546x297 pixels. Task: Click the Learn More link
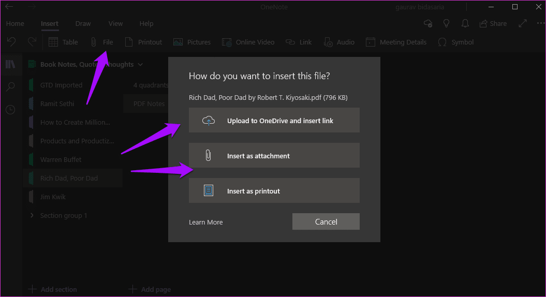coord(206,222)
